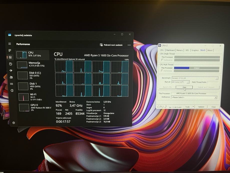The image size is (230, 173).
Task: Switch to the Mainboard tab in CPU-Z
Action: 170,50
